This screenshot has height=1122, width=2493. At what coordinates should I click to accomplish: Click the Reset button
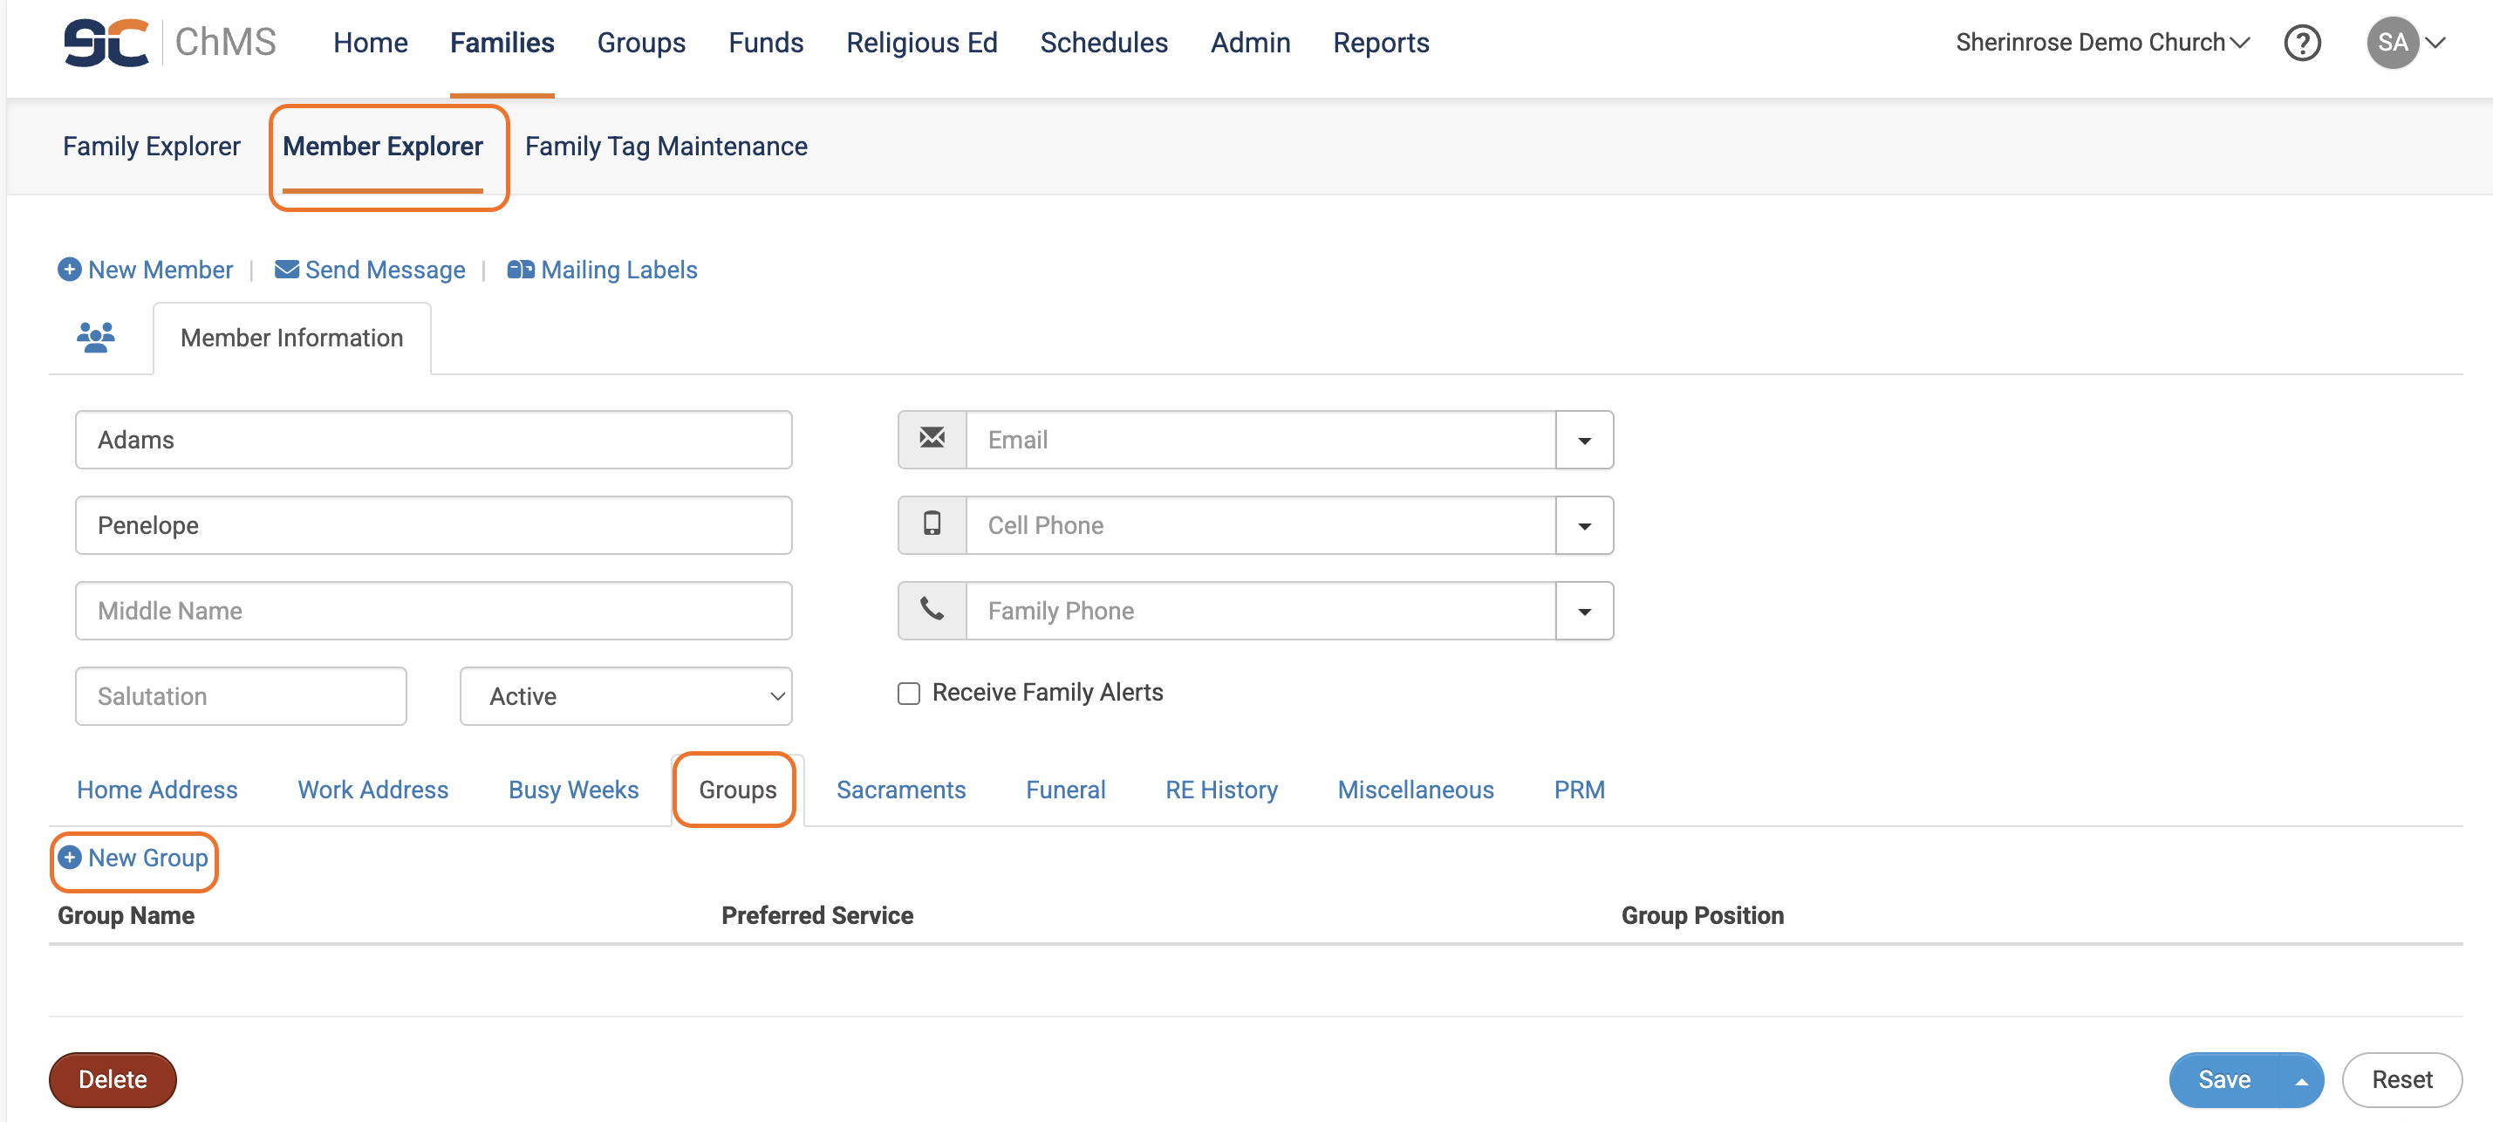pyautogui.click(x=2401, y=1080)
